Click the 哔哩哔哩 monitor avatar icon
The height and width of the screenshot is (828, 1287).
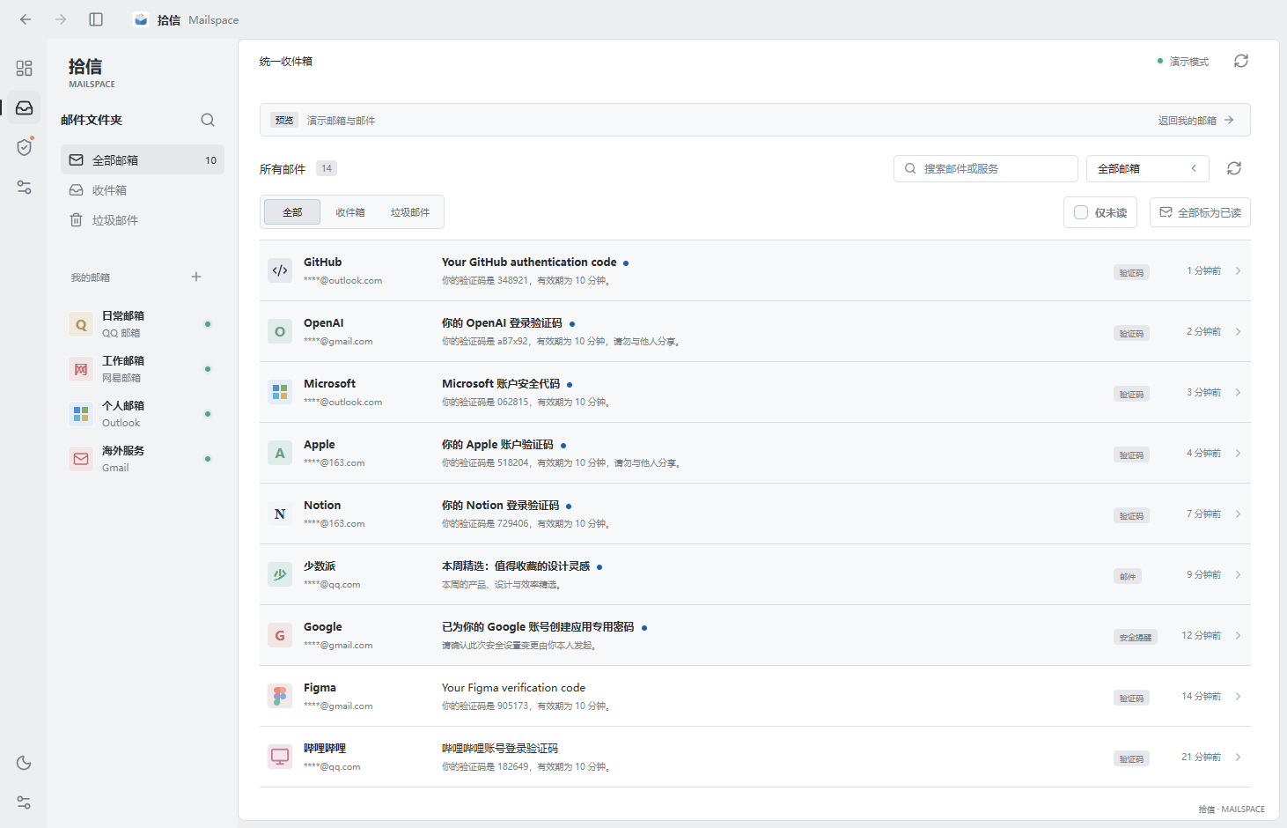pos(280,757)
